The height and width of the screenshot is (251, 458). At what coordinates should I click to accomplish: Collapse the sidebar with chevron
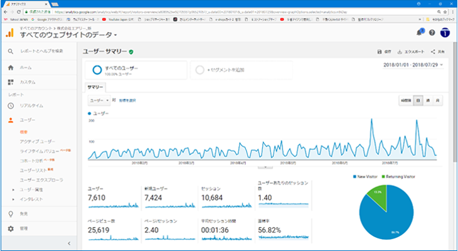click(x=69, y=243)
